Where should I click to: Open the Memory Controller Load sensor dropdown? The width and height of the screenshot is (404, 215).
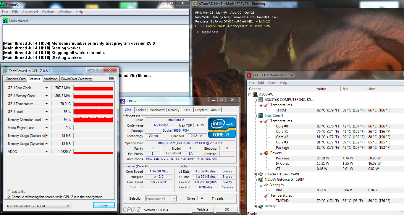(46, 120)
